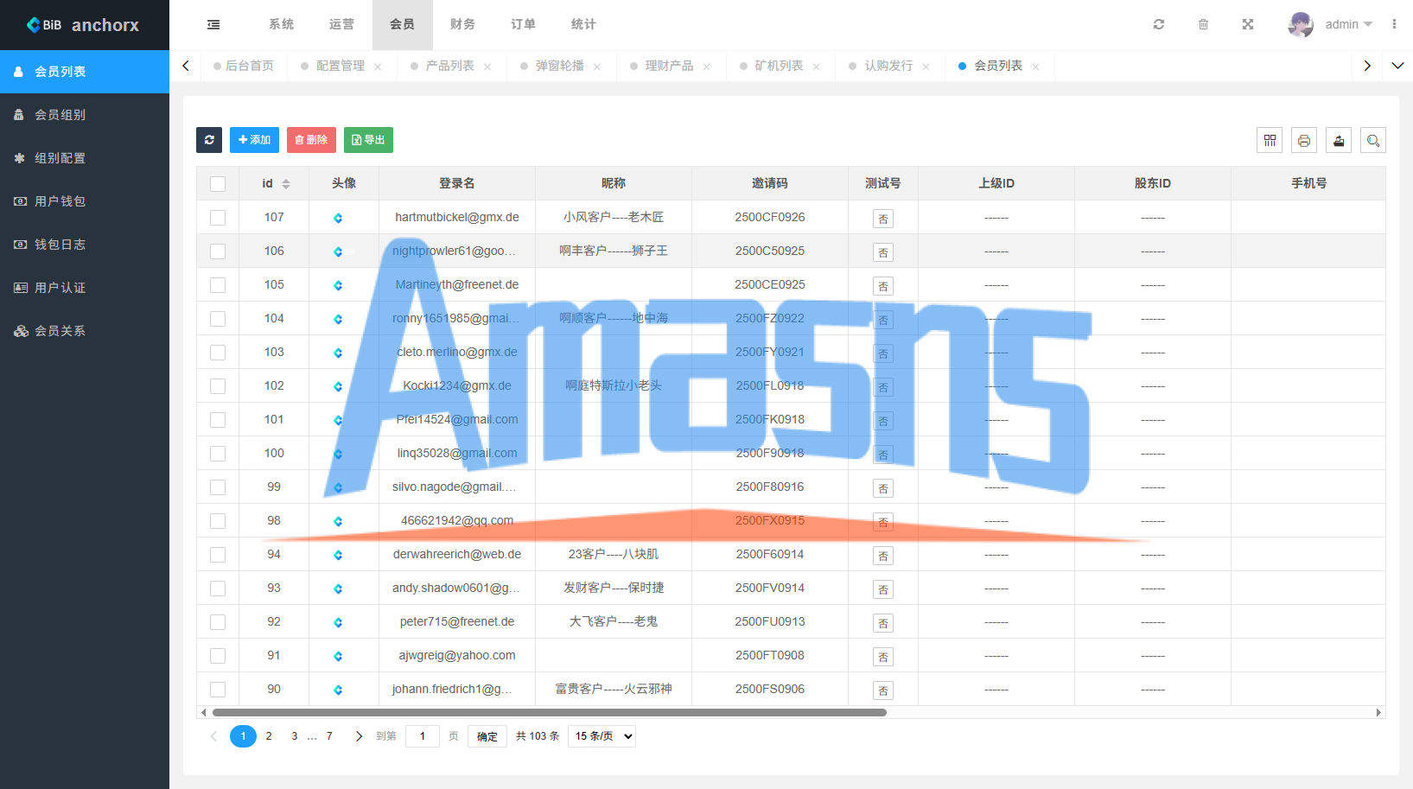
Task: Expand the tab operations chevron down menu
Action: [1397, 66]
